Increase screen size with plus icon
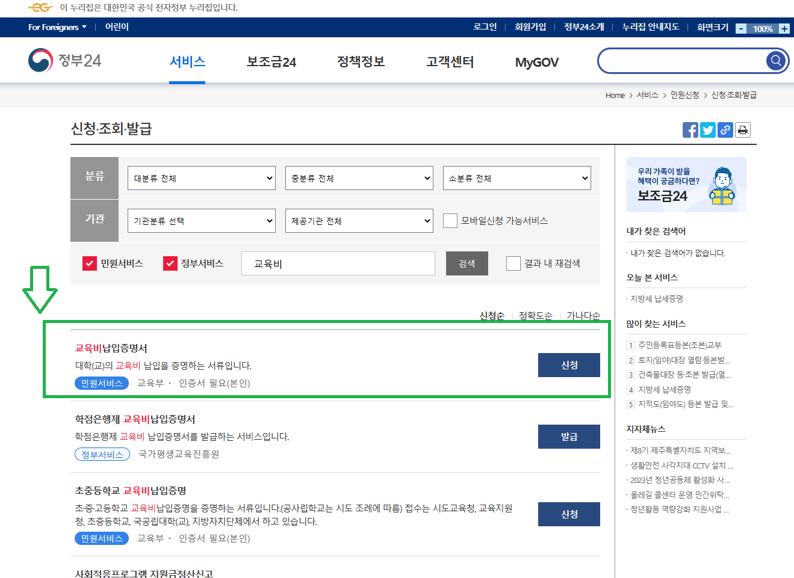This screenshot has width=794, height=578. coord(784,29)
